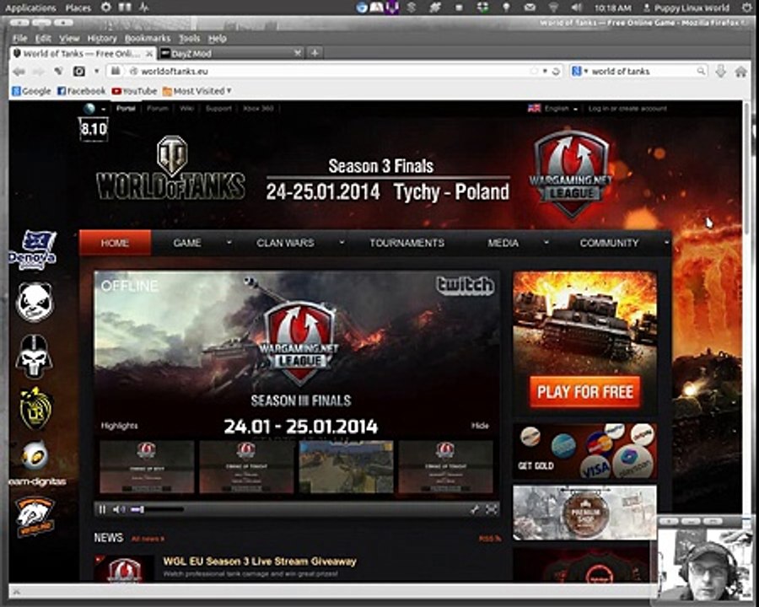Click the browser forward arrow
The width and height of the screenshot is (759, 607).
(x=39, y=72)
